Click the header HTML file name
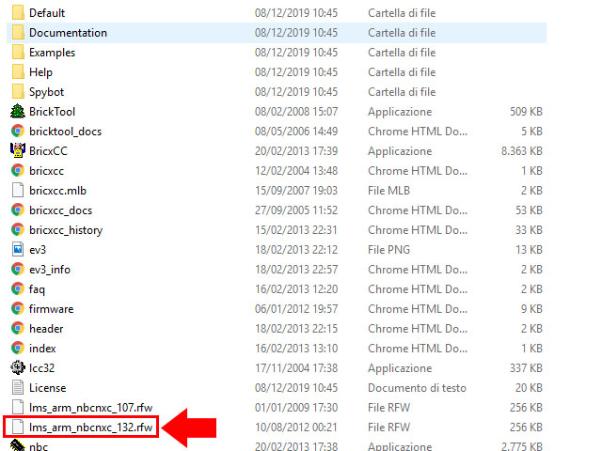The width and height of the screenshot is (602, 451). [x=46, y=329]
